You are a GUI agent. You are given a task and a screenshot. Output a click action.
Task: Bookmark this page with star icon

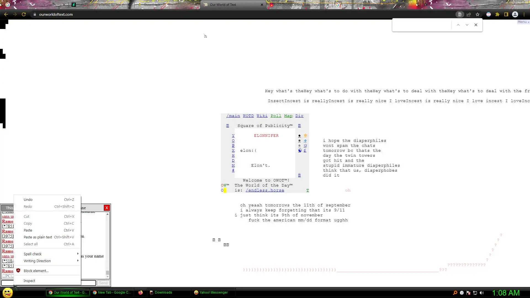coord(478,14)
